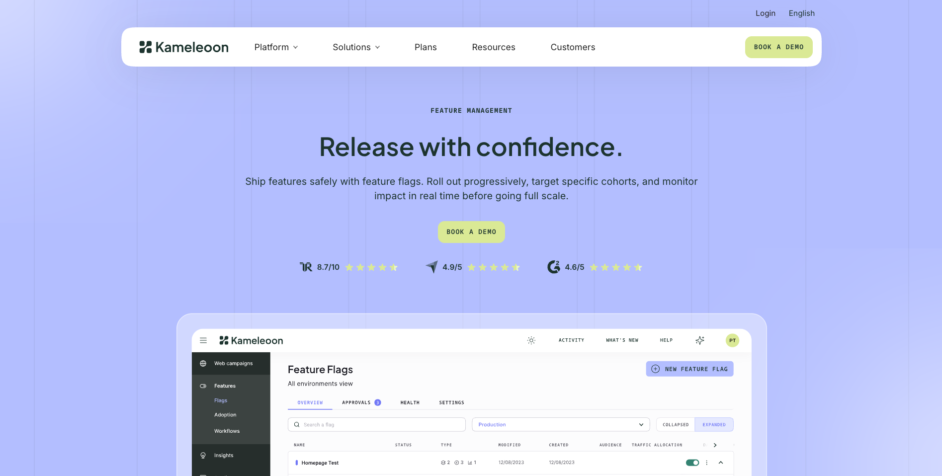Screen dimensions: 942x476
Task: Click the 4.6/5 rating text
Action: point(575,267)
